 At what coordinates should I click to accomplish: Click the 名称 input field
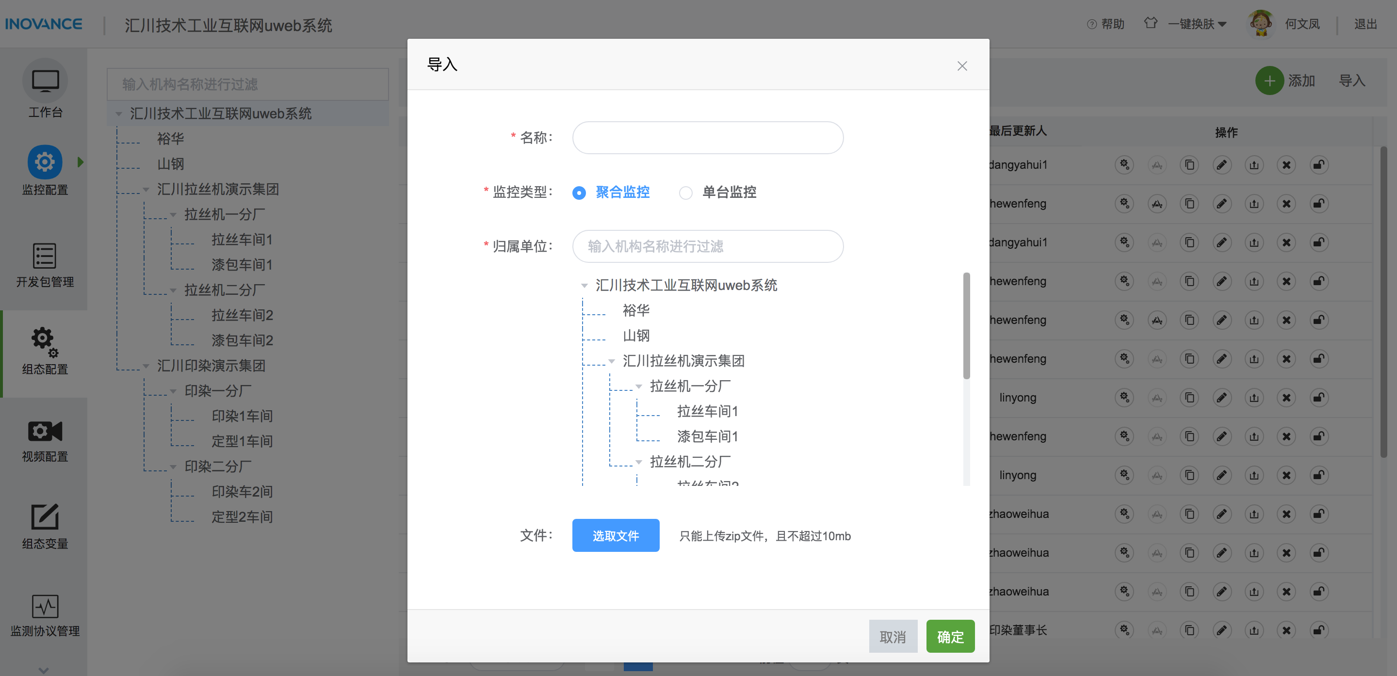tap(707, 137)
